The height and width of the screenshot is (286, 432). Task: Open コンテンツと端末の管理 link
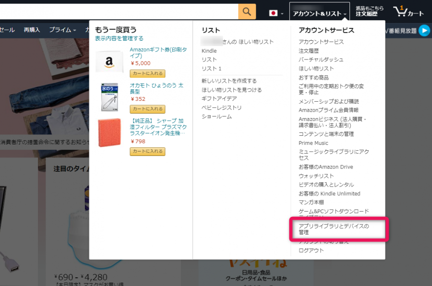pyautogui.click(x=326, y=134)
